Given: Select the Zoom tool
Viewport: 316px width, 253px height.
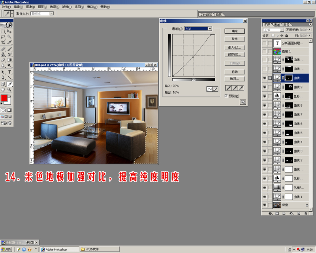Looking at the screenshot, I should tap(9, 90).
